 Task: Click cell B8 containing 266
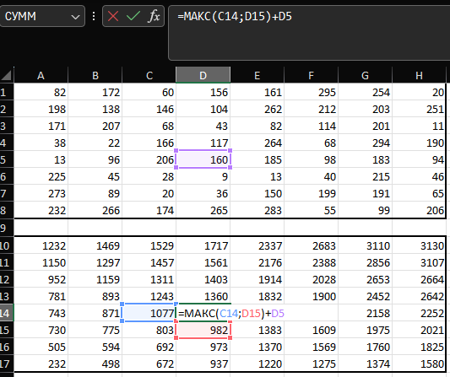95,210
